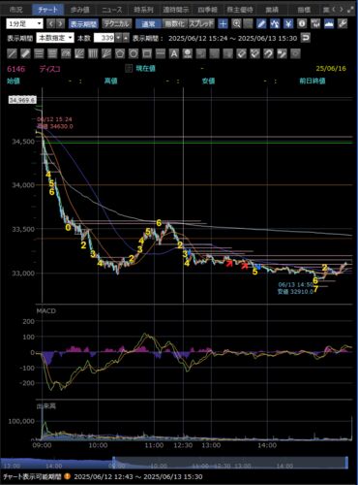358x485 pixels.
Task: Switch to ニュース tab
Action: pyautogui.click(x=111, y=10)
